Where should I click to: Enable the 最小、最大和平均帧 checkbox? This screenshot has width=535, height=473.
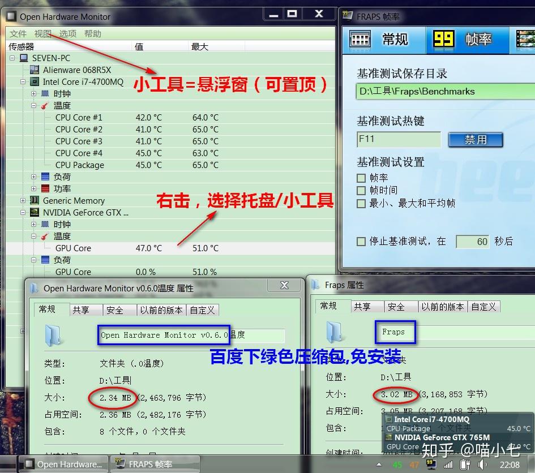361,204
